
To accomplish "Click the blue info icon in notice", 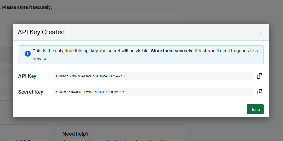I will 28,54.
